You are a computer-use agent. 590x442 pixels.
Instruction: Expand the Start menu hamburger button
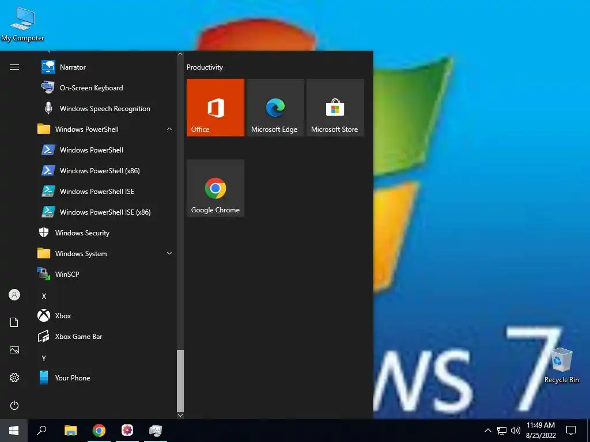coord(14,67)
